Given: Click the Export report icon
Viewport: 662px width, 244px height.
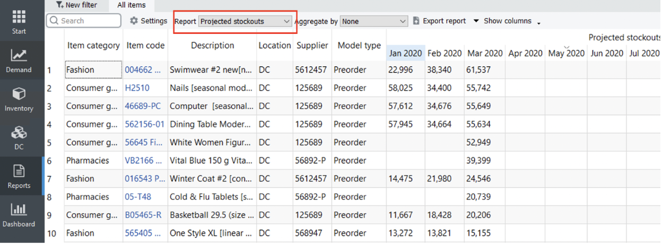Looking at the screenshot, I should point(416,21).
